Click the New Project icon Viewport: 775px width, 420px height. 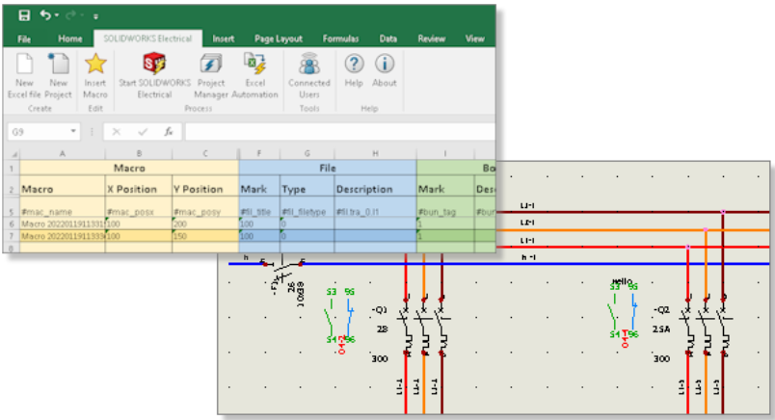click(59, 75)
